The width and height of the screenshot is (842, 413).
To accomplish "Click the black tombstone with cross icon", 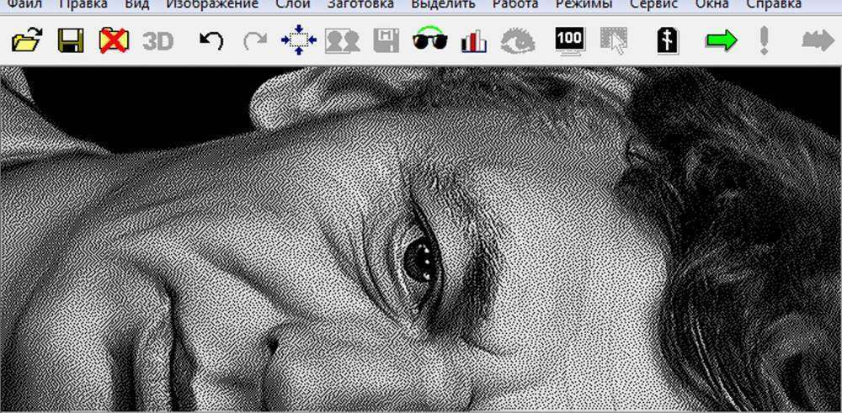I will click(x=668, y=40).
